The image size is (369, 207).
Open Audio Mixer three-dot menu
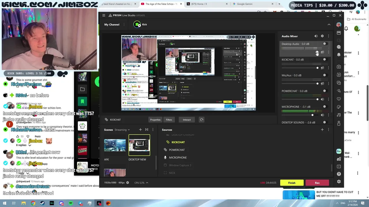tap(328, 36)
